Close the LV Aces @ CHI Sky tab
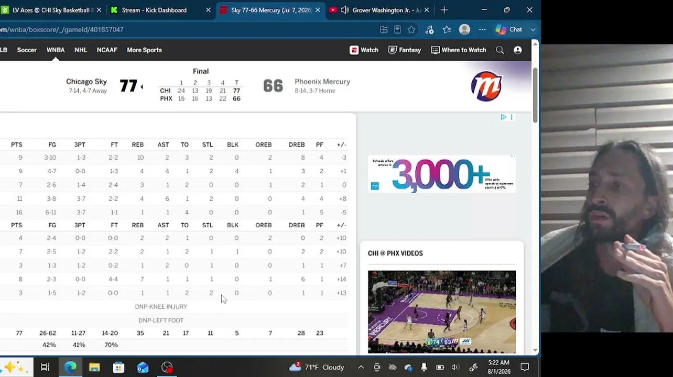Viewport: 673px width, 377px height. 99,10
